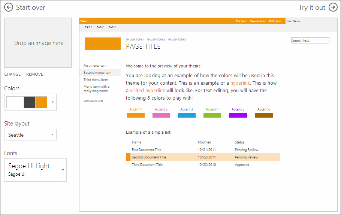341x215 pixels.
Task: Click the TAB 2 preview tab
Action: click(x=100, y=27)
